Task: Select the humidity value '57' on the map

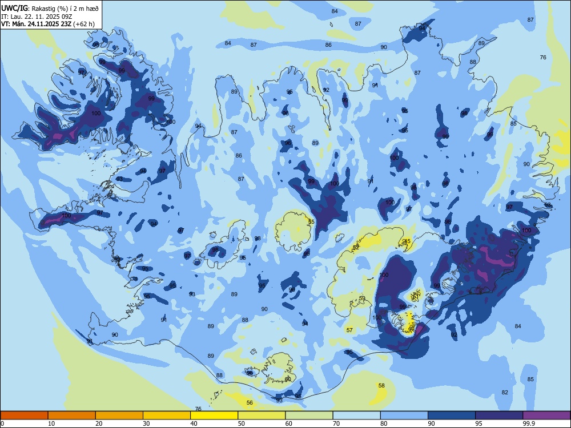Action: [x=349, y=330]
